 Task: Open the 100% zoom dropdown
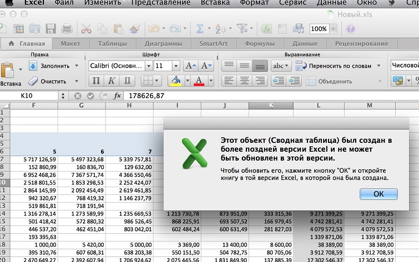point(333,29)
